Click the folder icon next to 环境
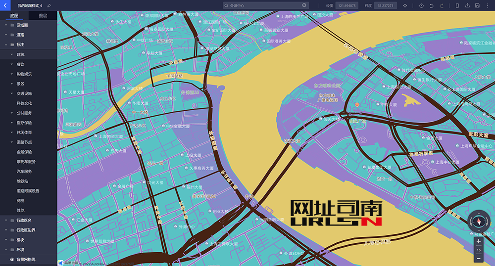495x266 pixels. pyautogui.click(x=12, y=250)
